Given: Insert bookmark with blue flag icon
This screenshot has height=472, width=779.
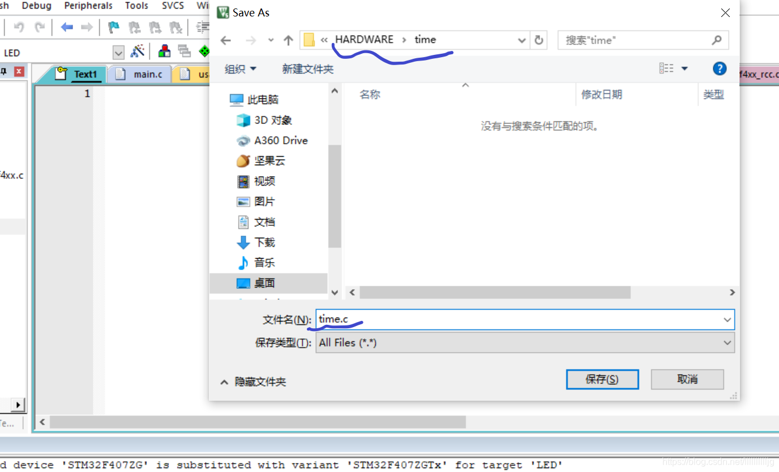Looking at the screenshot, I should [x=114, y=27].
